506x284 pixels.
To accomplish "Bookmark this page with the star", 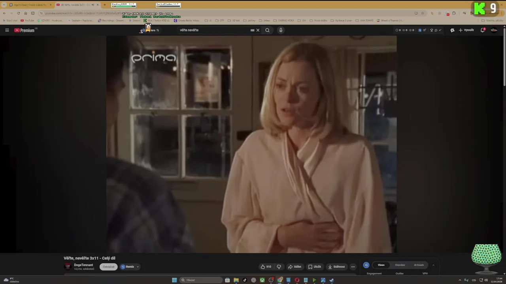I will [x=423, y=13].
